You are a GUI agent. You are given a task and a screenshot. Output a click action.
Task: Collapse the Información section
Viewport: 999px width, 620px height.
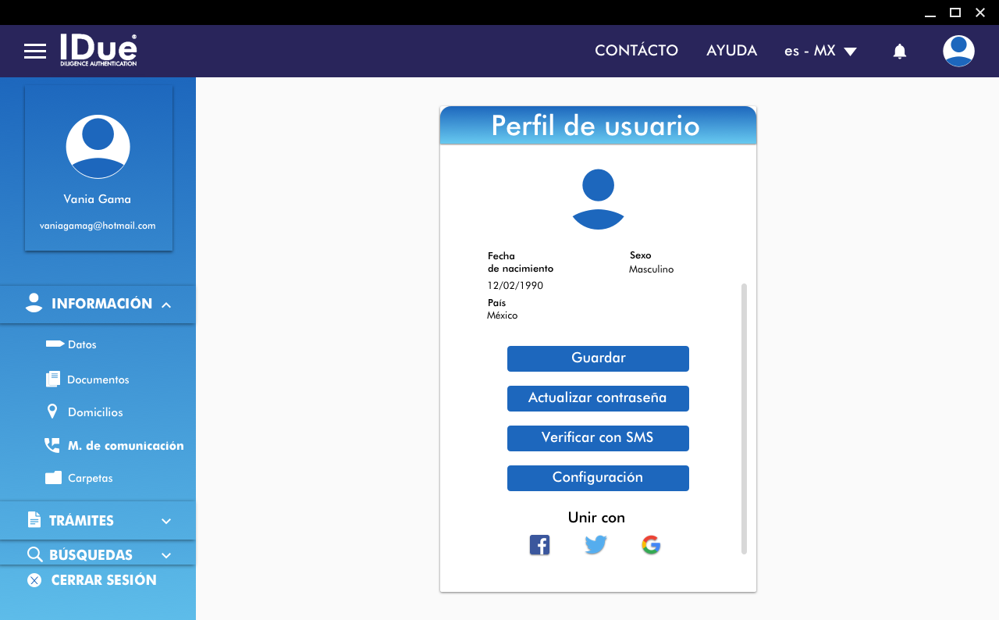tap(166, 305)
